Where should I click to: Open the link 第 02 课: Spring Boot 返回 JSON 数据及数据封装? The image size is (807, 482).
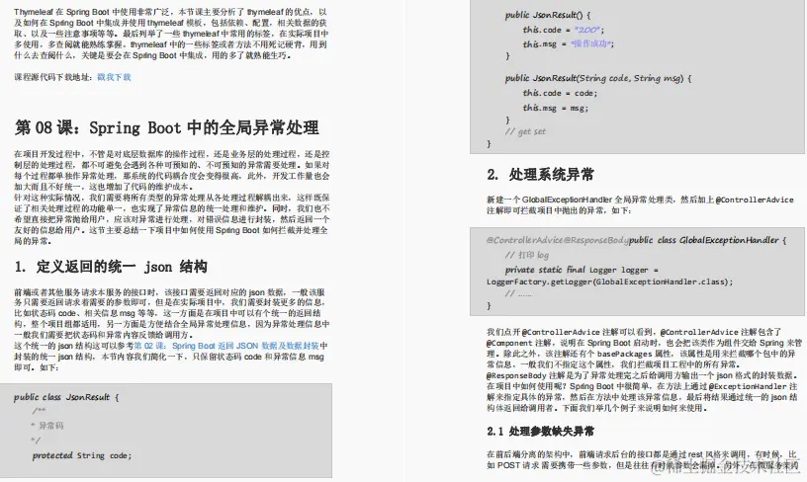(x=226, y=346)
